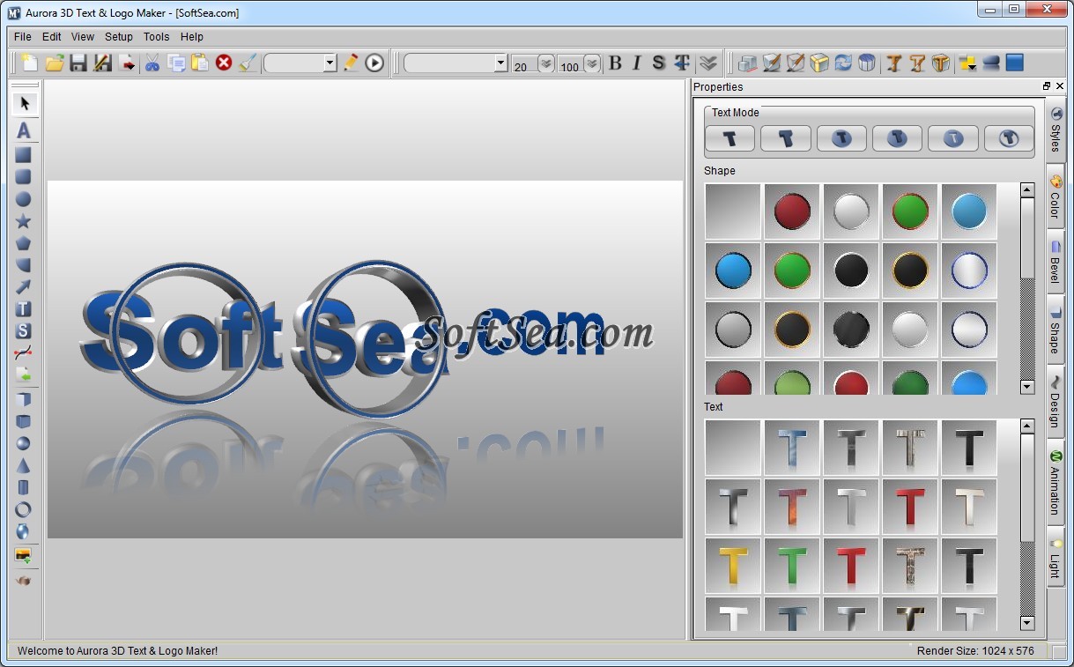Play the animation with the round play button
Screen dimensions: 1074x667
click(375, 63)
